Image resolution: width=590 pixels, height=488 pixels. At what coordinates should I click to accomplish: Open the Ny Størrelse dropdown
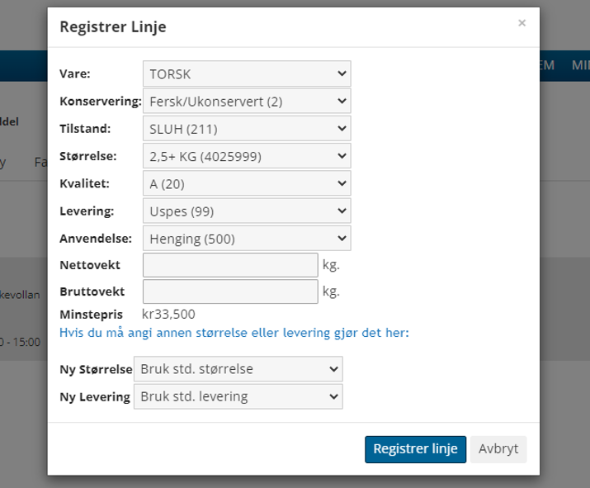coord(238,369)
